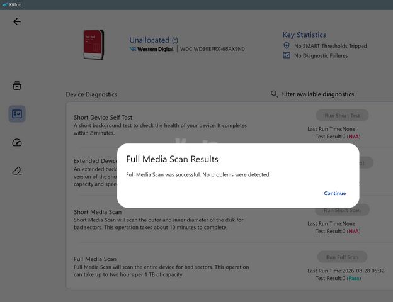Click the Short Media Scan title

click(98, 212)
